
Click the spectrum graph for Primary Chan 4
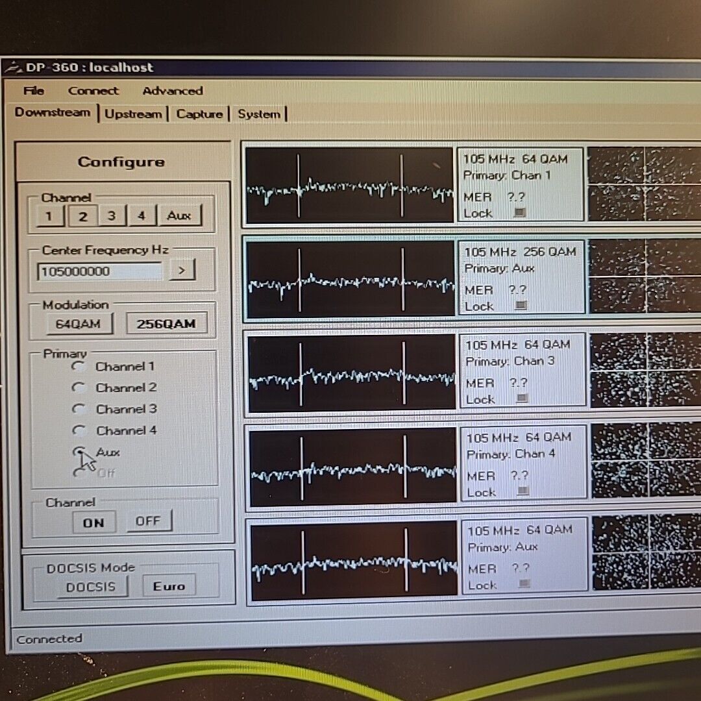pos(353,465)
